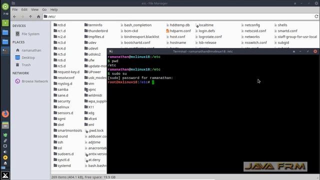Reload the /etc/ folder view
320x180 pixels.
(316, 16)
